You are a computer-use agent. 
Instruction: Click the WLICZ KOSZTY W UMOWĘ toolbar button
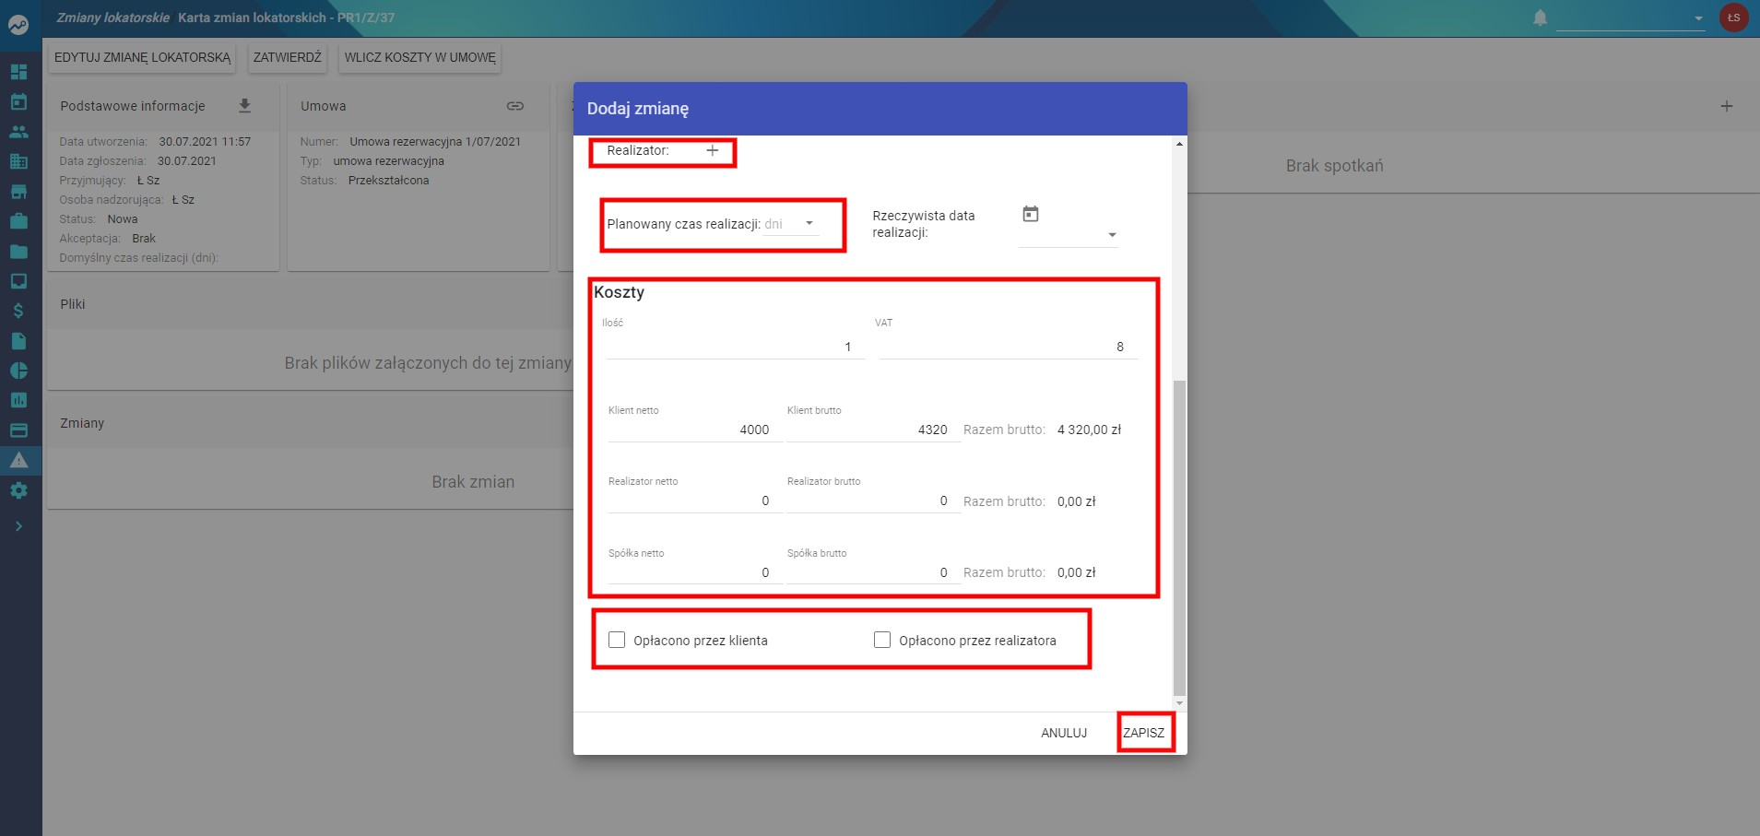pos(419,57)
